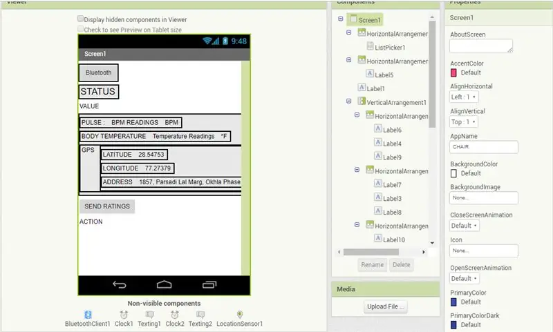The image size is (553, 332).
Task: Click the Label4 icon in tree
Action: click(378, 142)
